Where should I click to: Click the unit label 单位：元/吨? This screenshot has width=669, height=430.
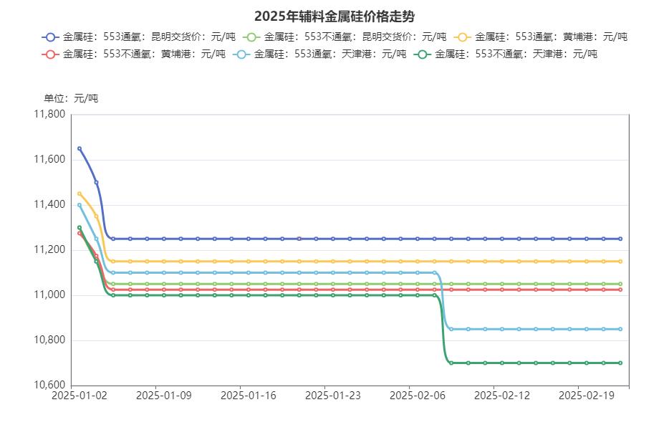click(x=71, y=99)
